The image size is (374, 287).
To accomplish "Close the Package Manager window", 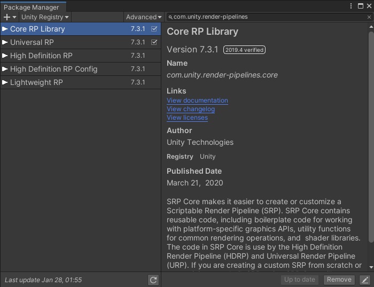I will 369,6.
